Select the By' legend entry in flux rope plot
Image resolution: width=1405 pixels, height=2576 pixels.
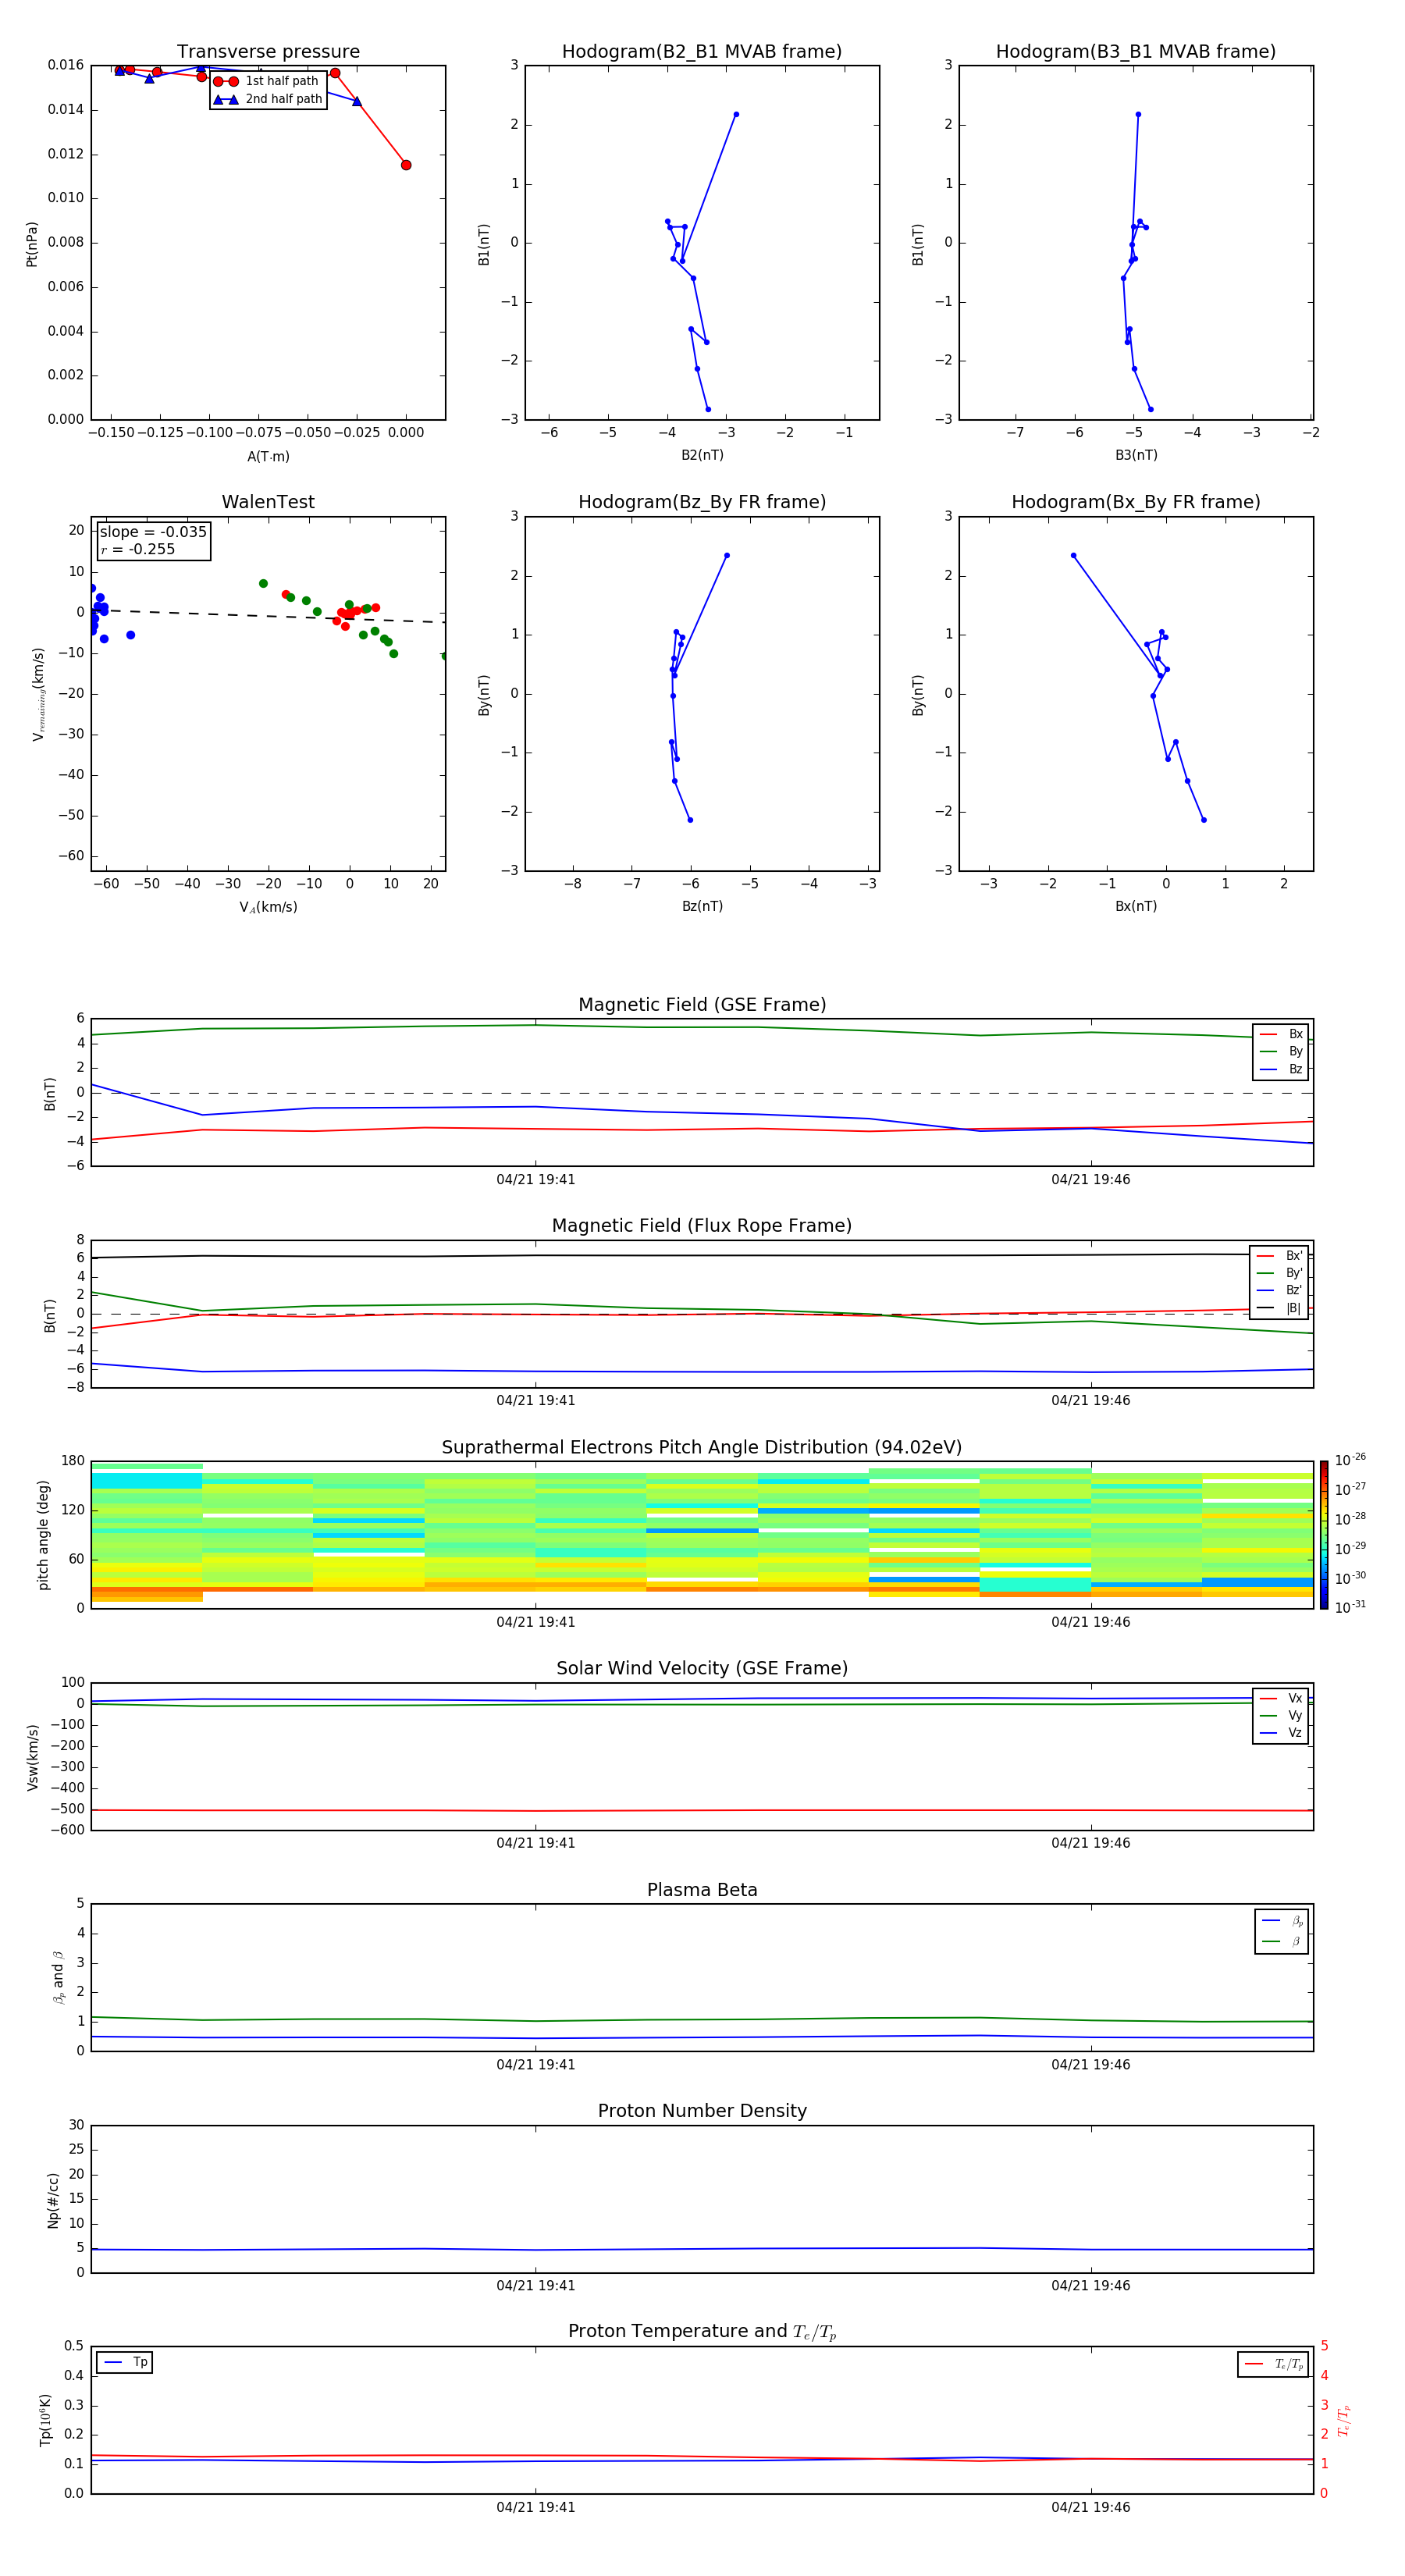pos(1280,1273)
